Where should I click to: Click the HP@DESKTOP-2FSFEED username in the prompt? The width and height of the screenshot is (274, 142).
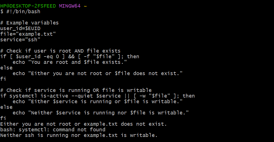[x=28, y=6]
